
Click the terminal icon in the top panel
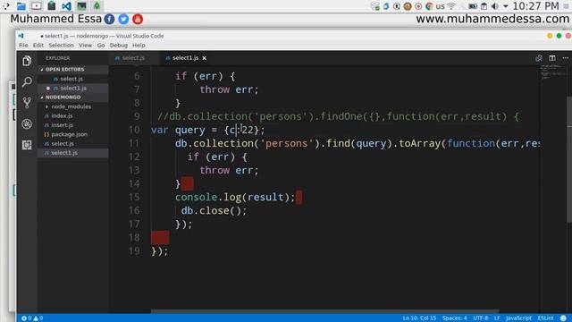coord(81,6)
